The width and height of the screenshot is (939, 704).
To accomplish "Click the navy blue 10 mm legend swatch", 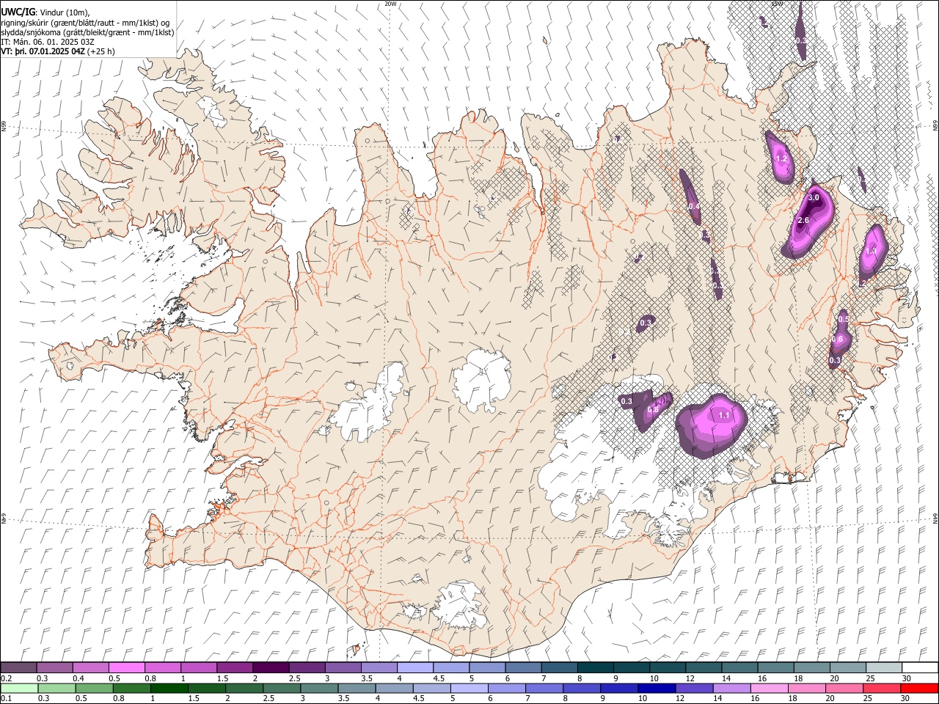I will tap(657, 688).
